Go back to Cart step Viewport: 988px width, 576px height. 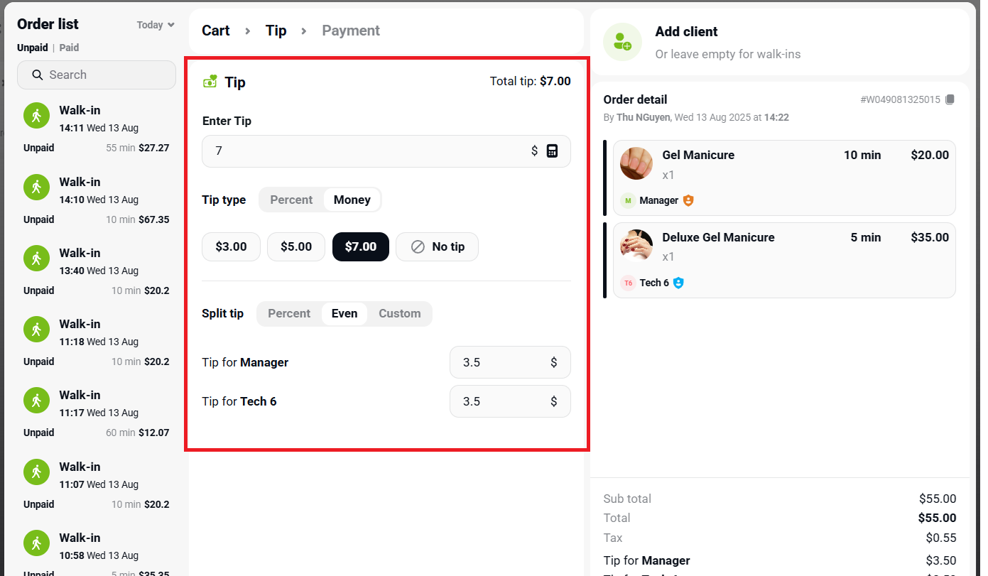tap(215, 31)
